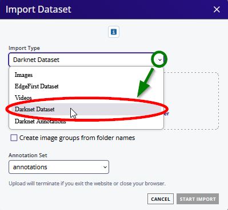Click the START IMPORT button

click(x=198, y=199)
